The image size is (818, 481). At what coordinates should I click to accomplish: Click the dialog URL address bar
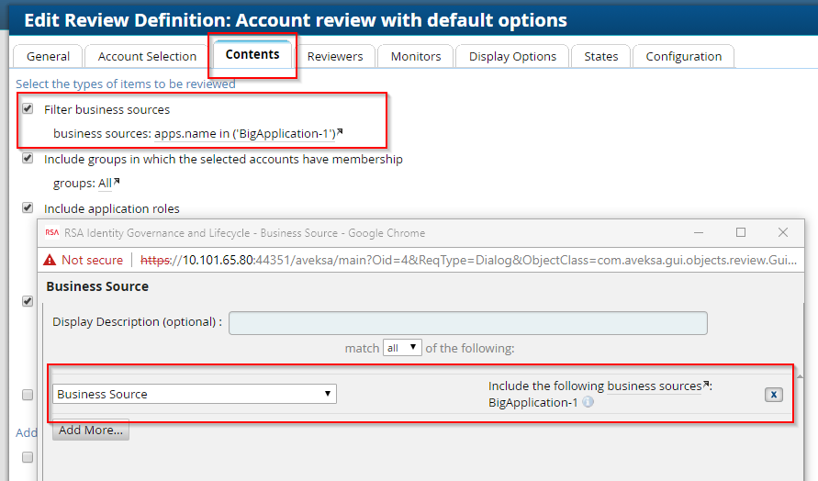477,260
